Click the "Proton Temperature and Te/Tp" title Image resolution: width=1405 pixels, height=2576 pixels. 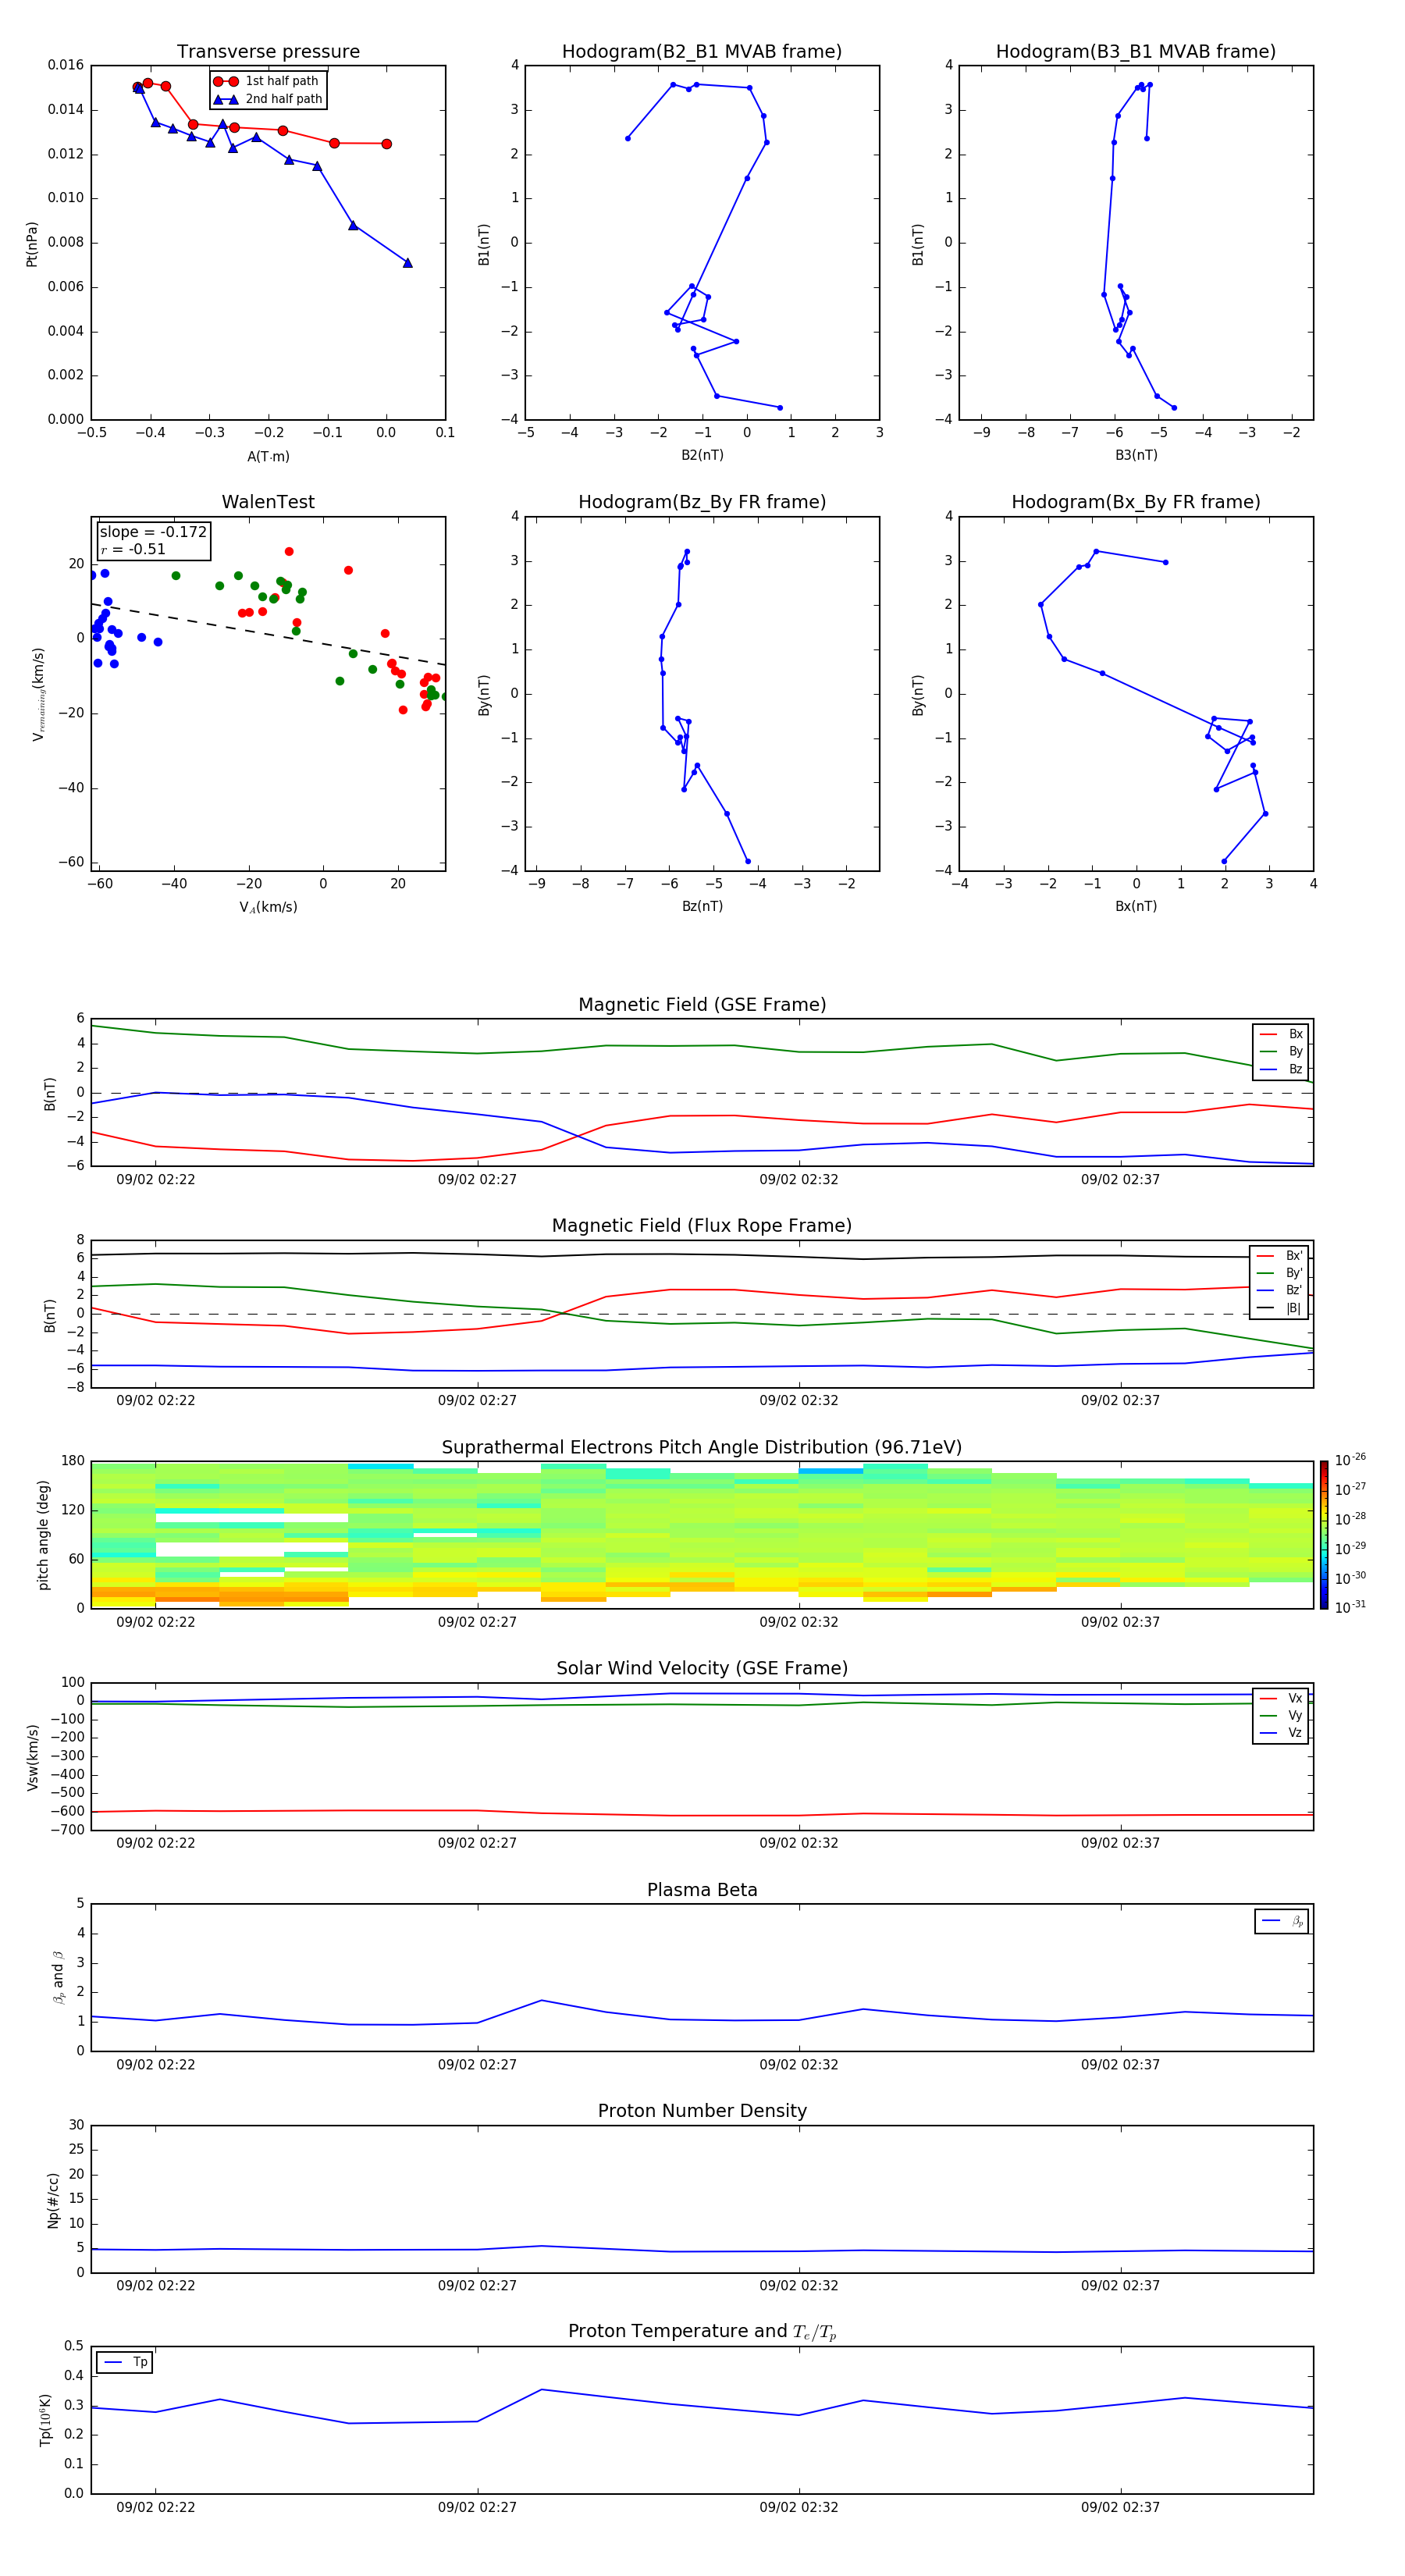coord(702,2332)
